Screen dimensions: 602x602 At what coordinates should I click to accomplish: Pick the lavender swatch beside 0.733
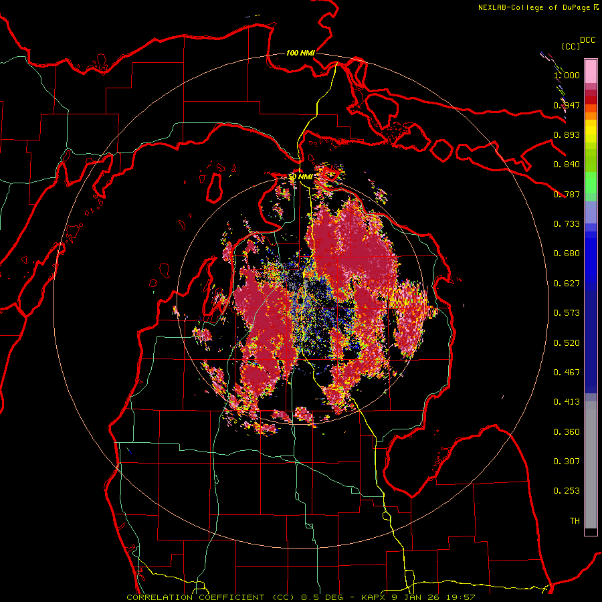pyautogui.click(x=591, y=212)
